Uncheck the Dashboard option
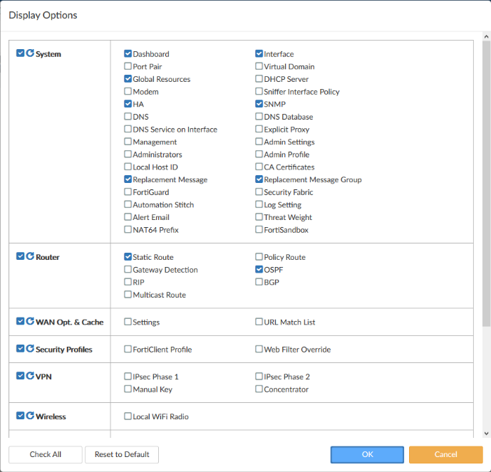Screen dimensions: 491x472 pos(128,53)
